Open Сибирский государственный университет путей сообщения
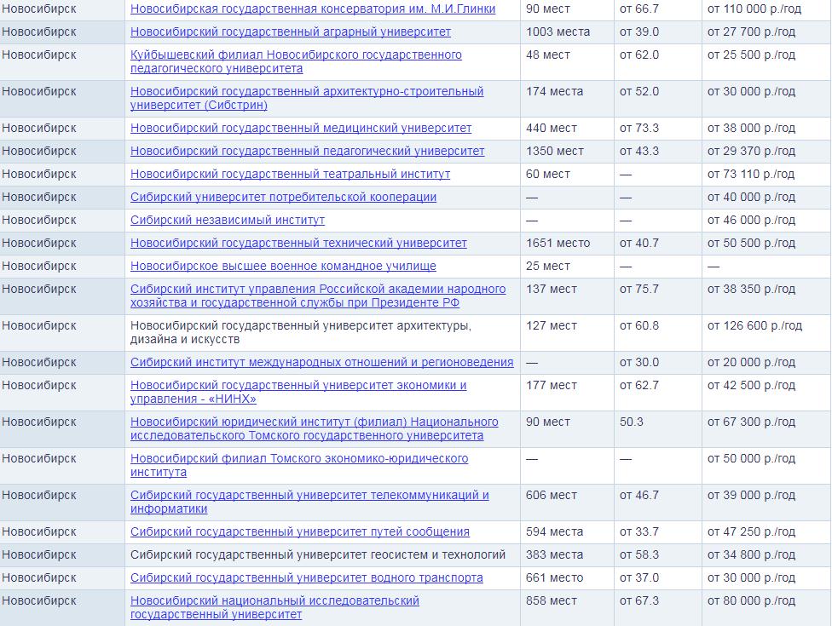The height and width of the screenshot is (626, 832). coord(300,531)
